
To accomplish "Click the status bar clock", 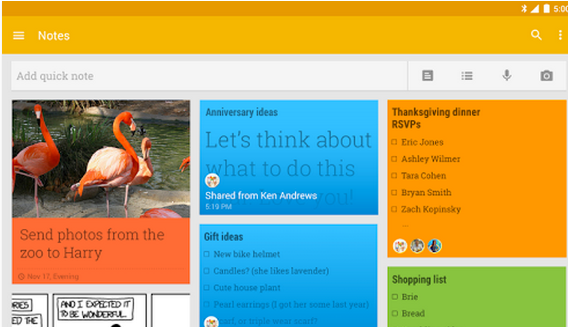I will [x=560, y=9].
